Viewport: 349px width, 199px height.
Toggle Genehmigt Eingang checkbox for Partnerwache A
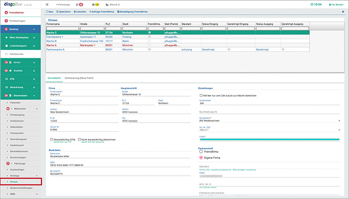click(229, 50)
